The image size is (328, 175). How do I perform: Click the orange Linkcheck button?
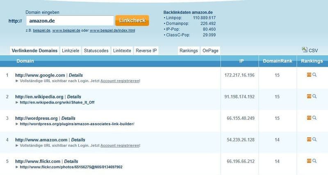[x=132, y=20]
